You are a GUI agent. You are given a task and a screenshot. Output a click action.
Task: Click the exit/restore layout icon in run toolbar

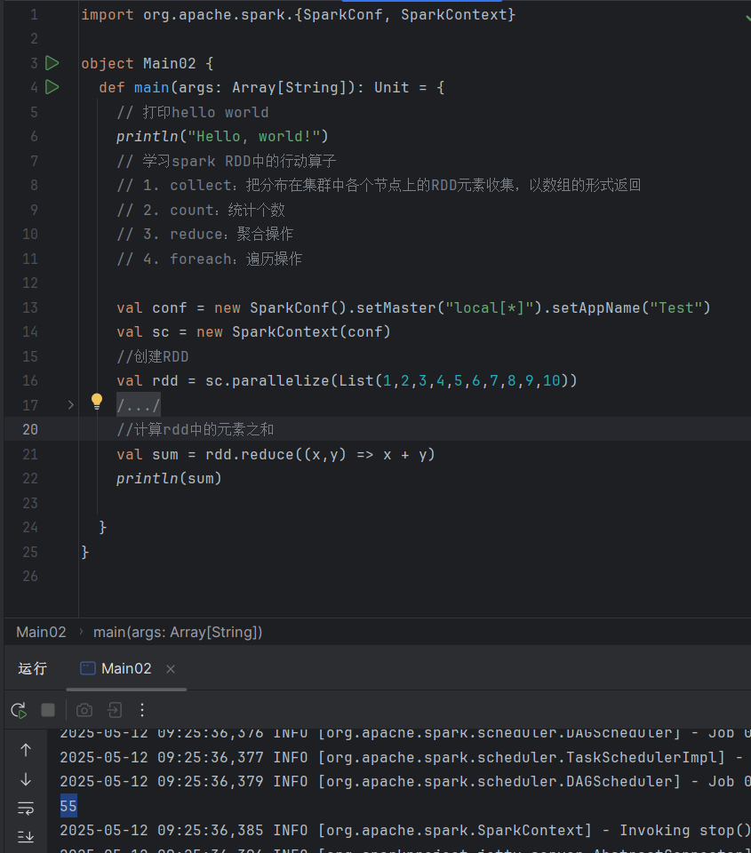(x=115, y=710)
